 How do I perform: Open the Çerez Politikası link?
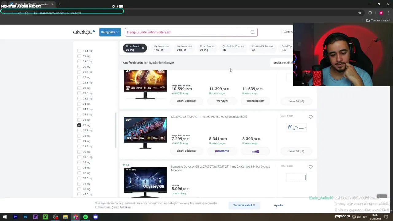click(121, 207)
